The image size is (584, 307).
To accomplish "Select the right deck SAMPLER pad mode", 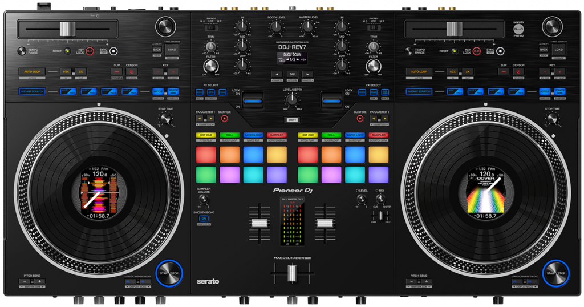I will coord(378,135).
